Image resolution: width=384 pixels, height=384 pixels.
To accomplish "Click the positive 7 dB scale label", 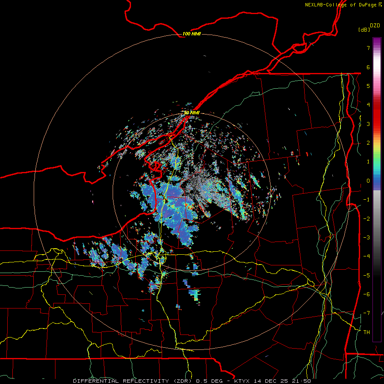I will [x=368, y=48].
